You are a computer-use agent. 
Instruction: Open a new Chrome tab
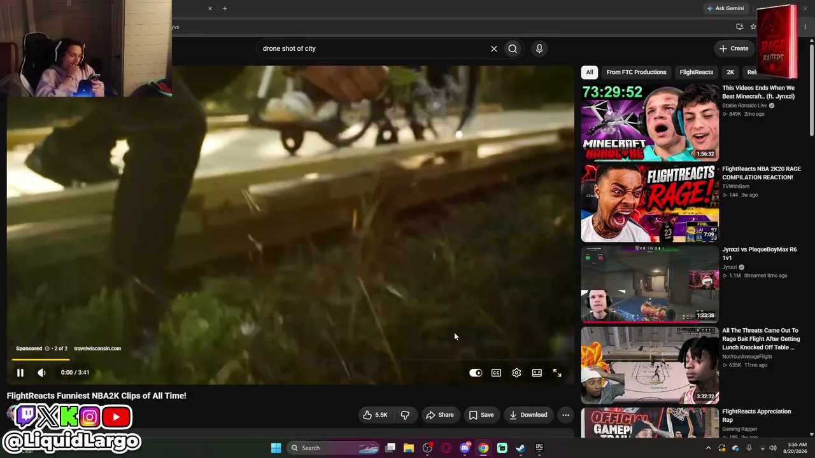pos(225,8)
